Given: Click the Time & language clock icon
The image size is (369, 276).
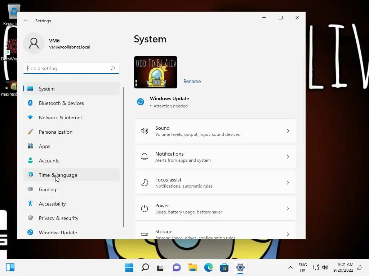Looking at the screenshot, I should (30, 175).
